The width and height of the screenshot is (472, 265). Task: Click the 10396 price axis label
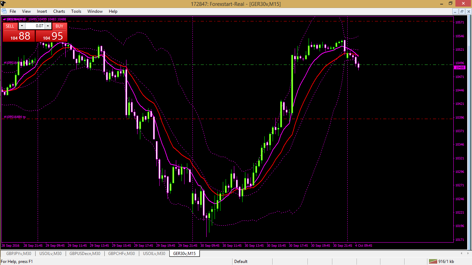460,118
